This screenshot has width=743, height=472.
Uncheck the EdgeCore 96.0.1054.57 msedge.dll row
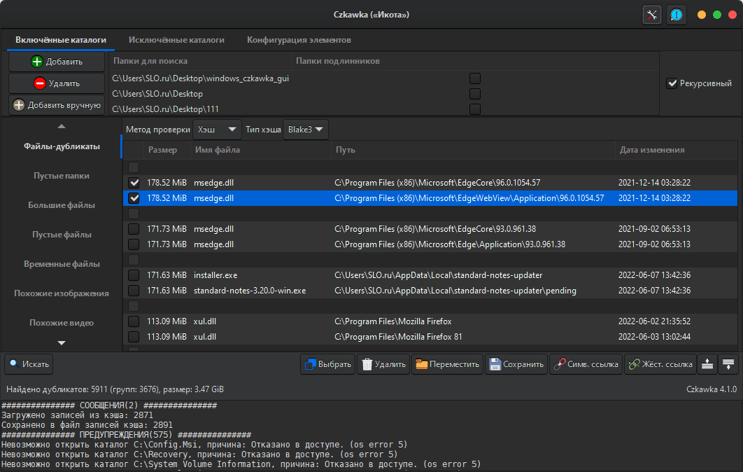click(x=134, y=183)
